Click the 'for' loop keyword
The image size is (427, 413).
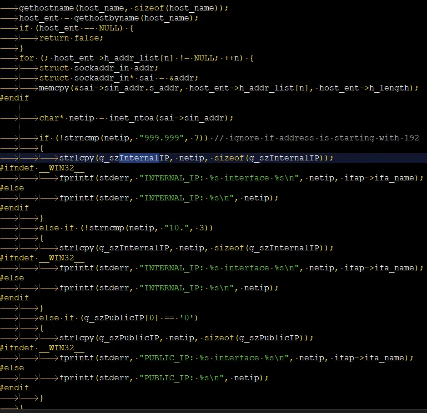tap(27, 58)
